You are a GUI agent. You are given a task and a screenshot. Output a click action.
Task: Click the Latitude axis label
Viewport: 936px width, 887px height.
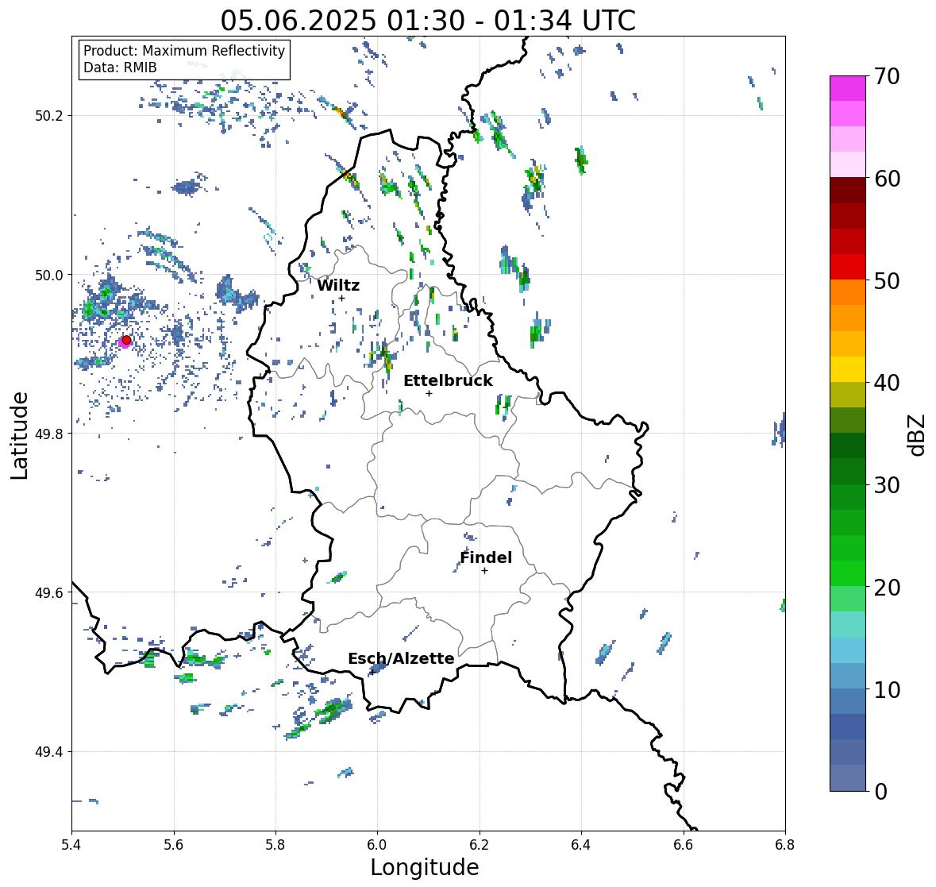[19, 435]
